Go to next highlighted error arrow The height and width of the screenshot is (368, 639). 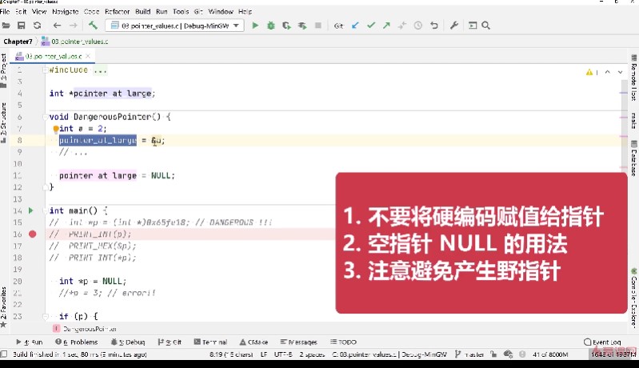pos(621,72)
